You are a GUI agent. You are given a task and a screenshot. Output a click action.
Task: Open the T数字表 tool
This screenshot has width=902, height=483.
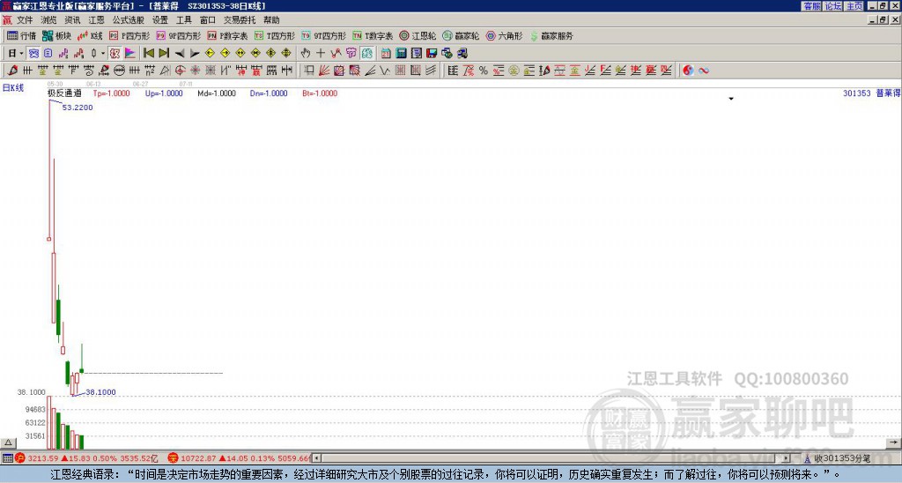click(x=373, y=35)
